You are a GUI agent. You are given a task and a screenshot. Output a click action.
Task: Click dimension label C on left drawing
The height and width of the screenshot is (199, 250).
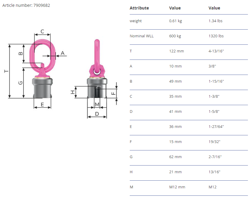pos(42,31)
